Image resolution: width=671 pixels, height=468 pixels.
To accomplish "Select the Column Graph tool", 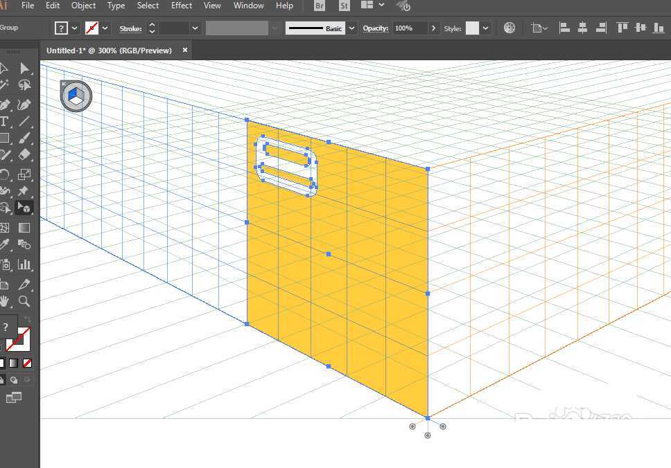I will tap(24, 264).
